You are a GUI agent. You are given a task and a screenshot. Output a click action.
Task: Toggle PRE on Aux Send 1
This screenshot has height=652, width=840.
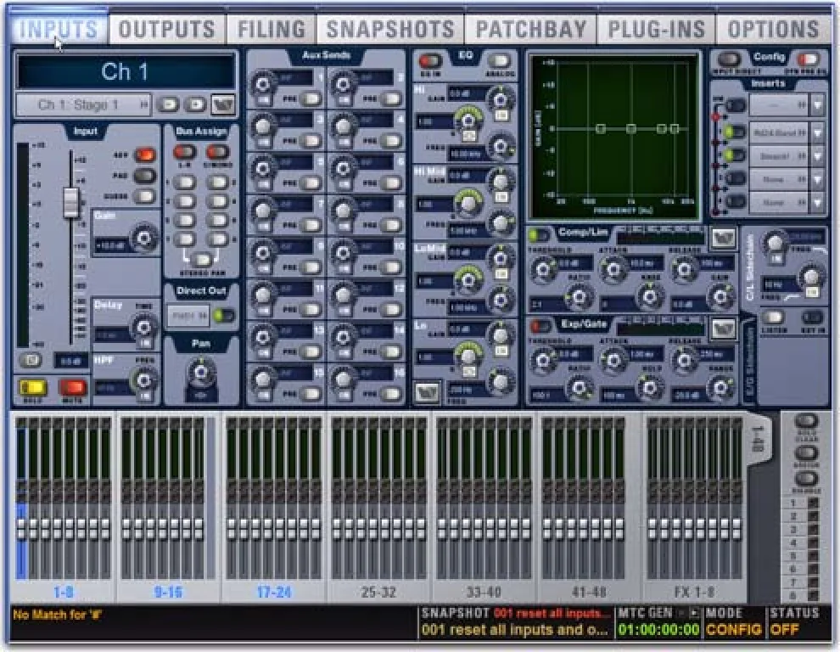click(x=311, y=99)
